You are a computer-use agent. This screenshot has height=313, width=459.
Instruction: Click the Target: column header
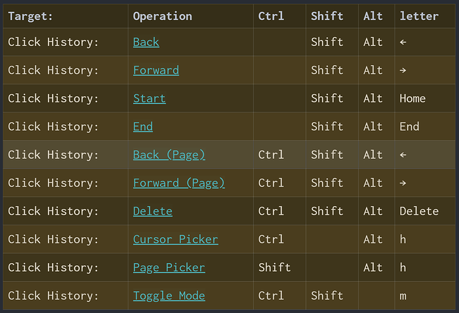click(31, 16)
